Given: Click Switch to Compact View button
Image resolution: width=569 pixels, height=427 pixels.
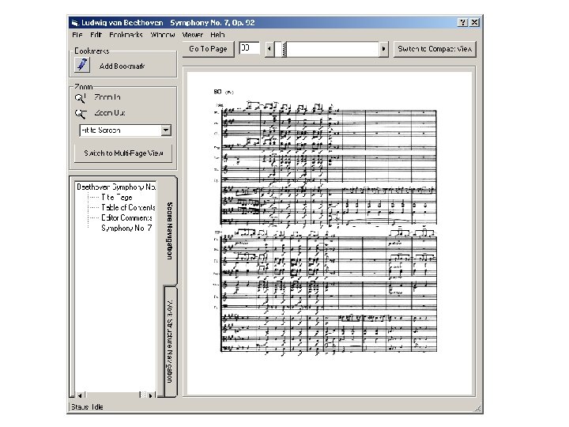Looking at the screenshot, I should [x=435, y=49].
